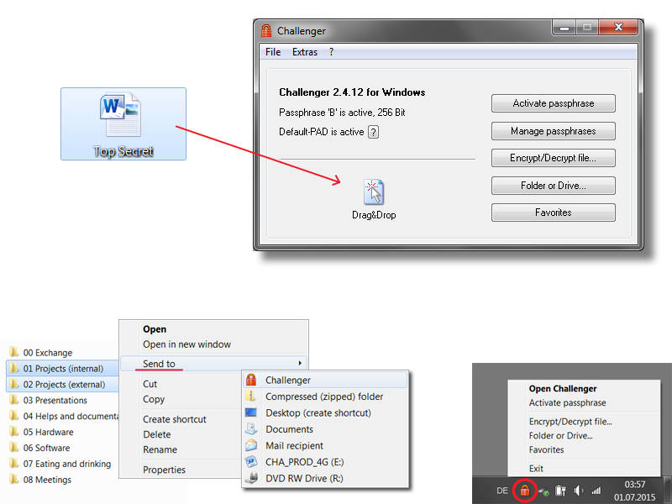Image resolution: width=672 pixels, height=504 pixels.
Task: Click the DVD RW Drive icon
Action: point(251,478)
